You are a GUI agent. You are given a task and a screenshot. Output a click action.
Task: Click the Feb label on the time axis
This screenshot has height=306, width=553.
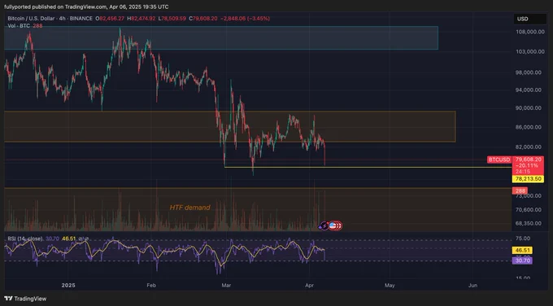pos(151,285)
